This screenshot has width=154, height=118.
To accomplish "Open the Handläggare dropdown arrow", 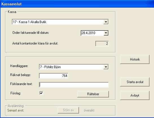I will coord(106,67).
